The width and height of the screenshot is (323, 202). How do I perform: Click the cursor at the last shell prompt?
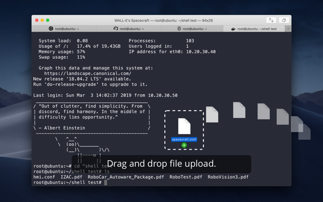[x=105, y=182]
